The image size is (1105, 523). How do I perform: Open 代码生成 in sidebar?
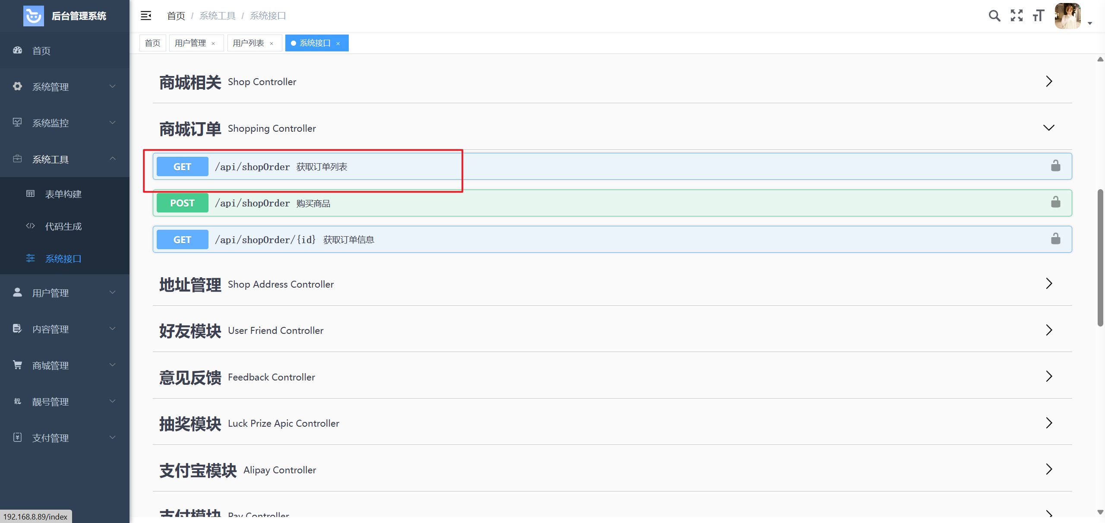[x=63, y=226]
